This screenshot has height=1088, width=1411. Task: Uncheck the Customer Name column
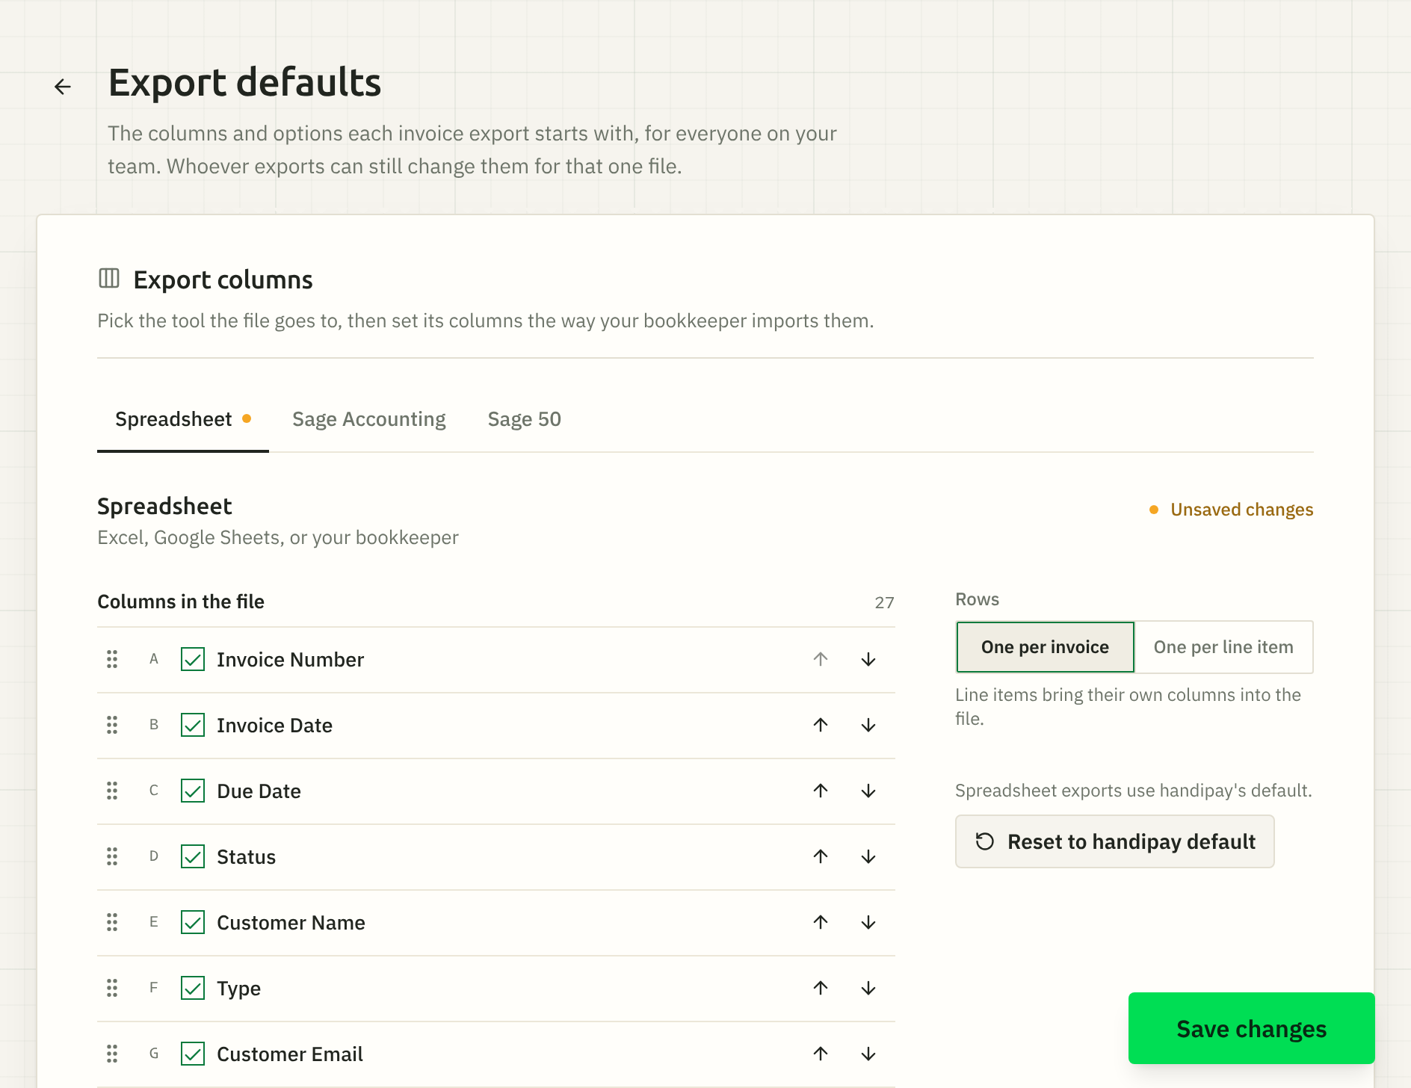[x=193, y=922]
